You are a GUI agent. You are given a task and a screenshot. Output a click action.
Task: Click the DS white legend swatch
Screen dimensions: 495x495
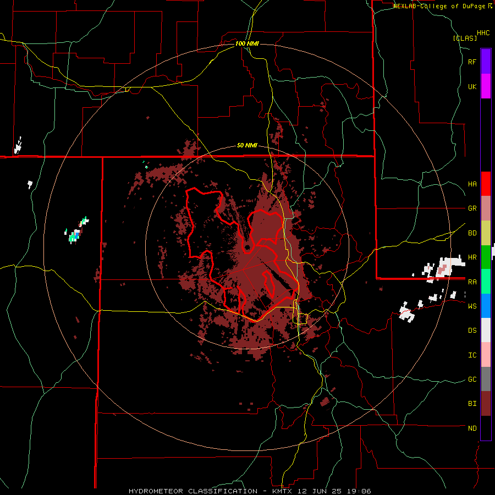tap(486, 330)
